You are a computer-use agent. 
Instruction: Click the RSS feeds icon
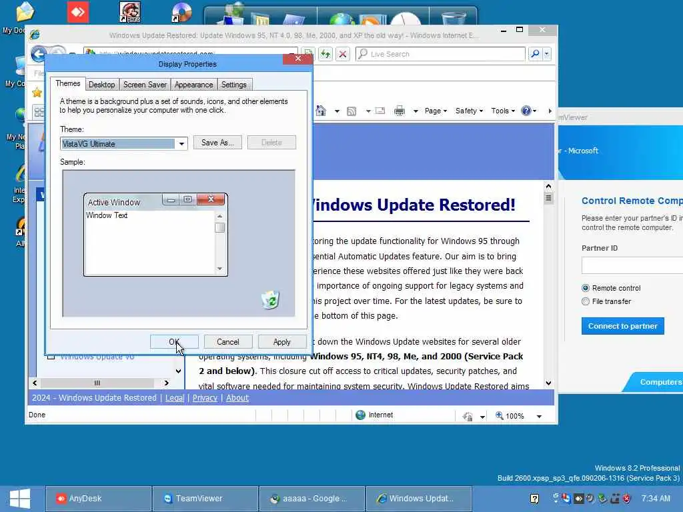click(351, 111)
